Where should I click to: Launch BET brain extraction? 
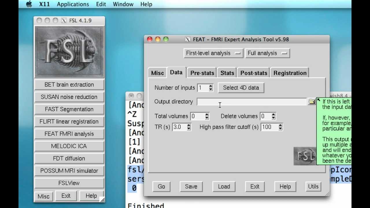69,85
